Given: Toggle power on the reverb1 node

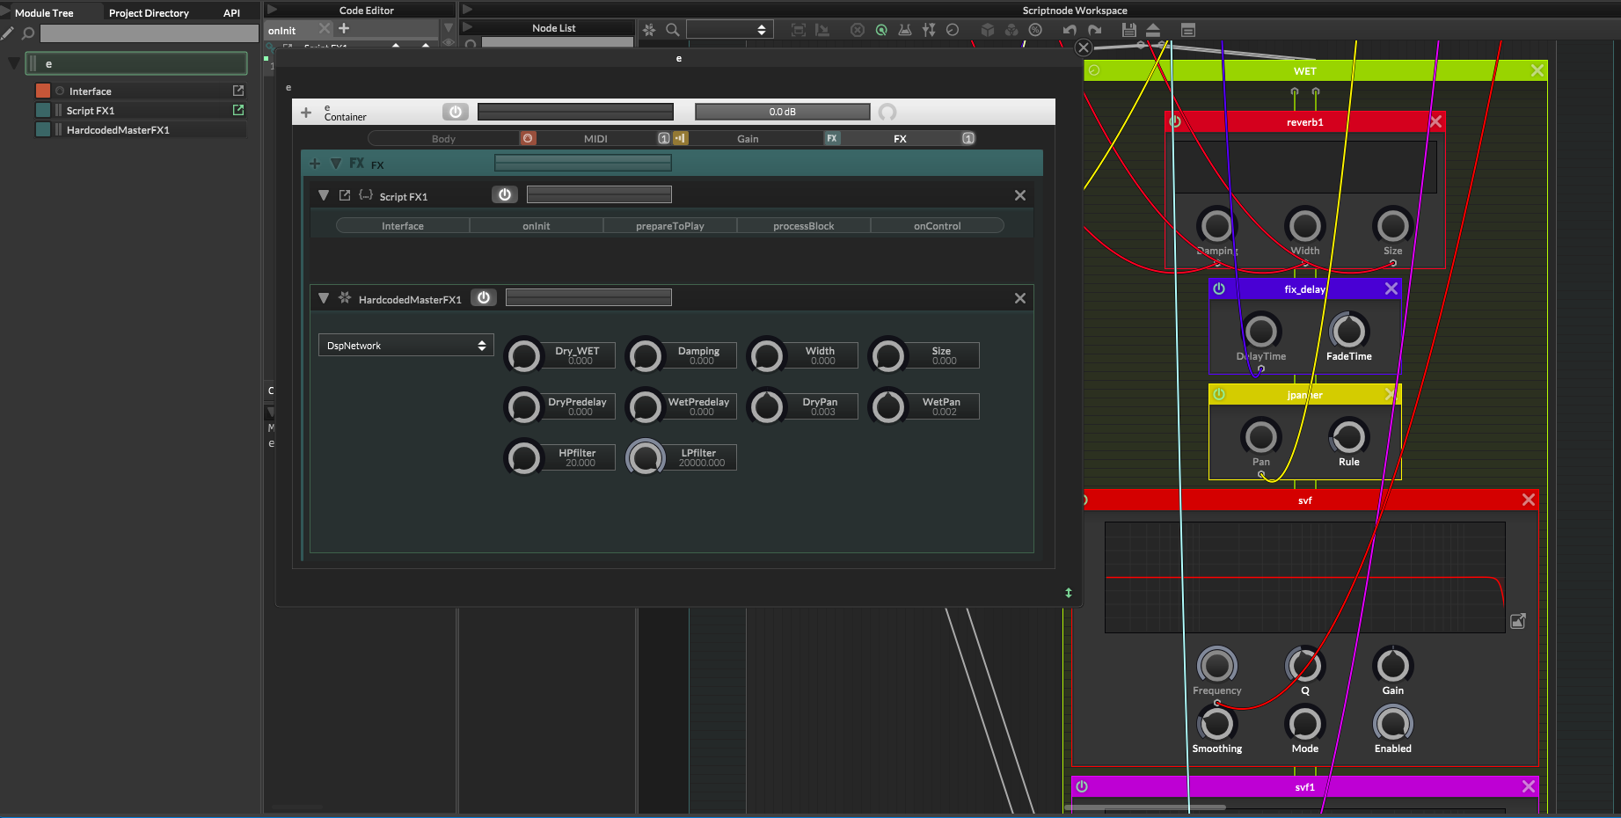Looking at the screenshot, I should pos(1175,121).
